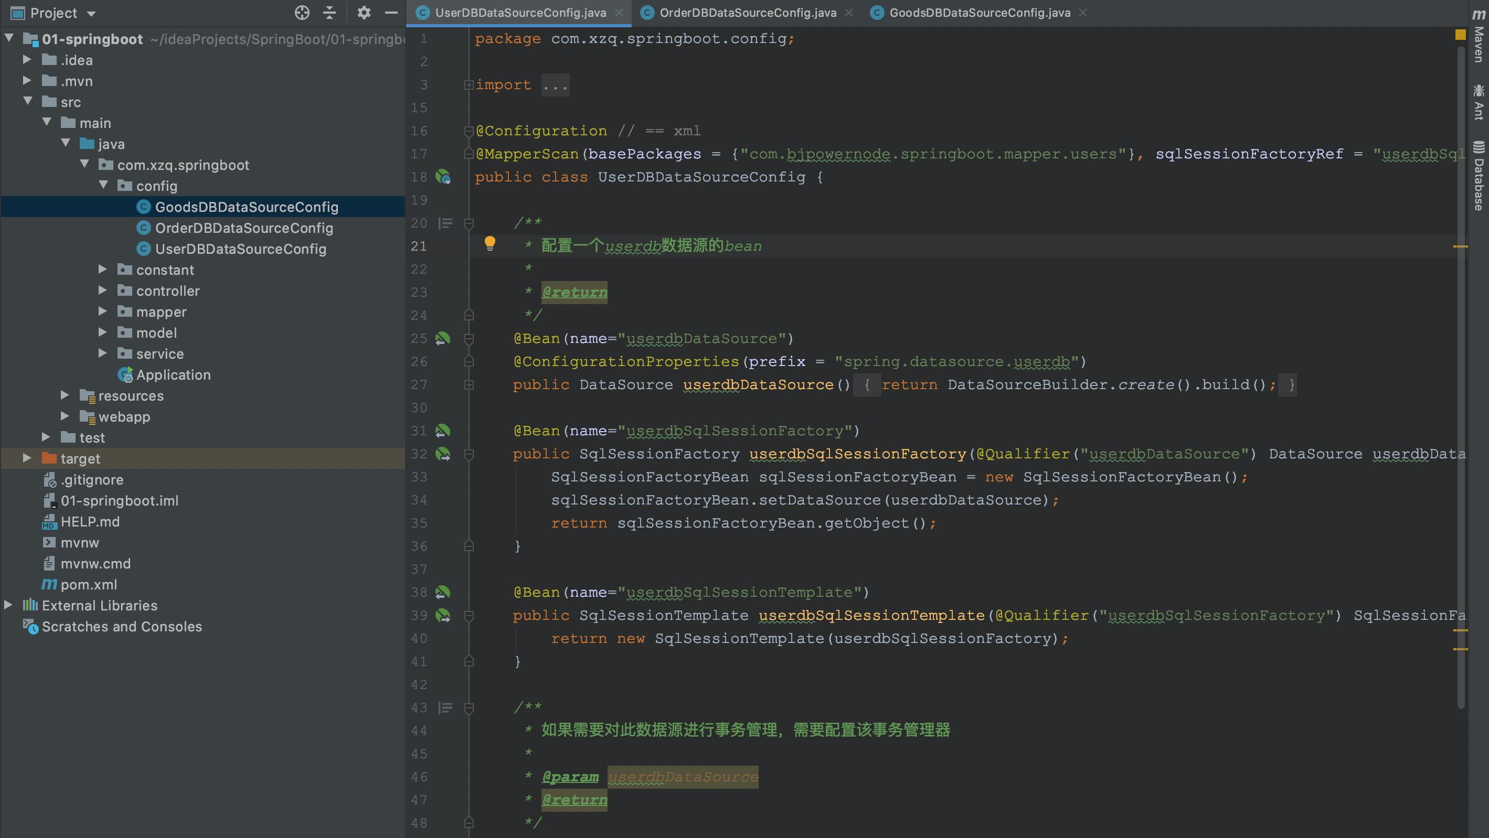Select UserDBDataSourceConfig in project tree
Screen dimensions: 1489x838
coord(240,249)
